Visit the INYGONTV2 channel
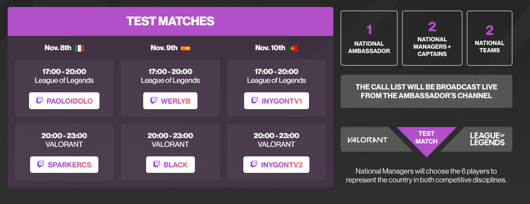Image resolution: width=530 pixels, height=204 pixels. (x=276, y=165)
